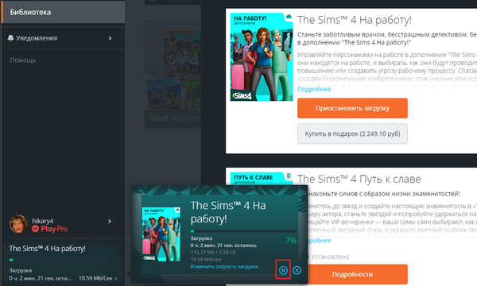
Task: Click Изменить скорость загрузки link
Action: click(224, 267)
